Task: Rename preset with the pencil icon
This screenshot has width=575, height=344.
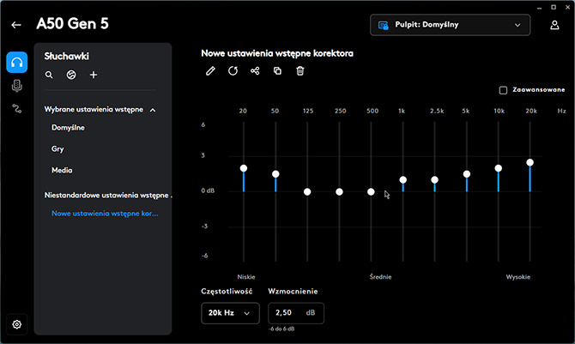Action: coord(210,71)
